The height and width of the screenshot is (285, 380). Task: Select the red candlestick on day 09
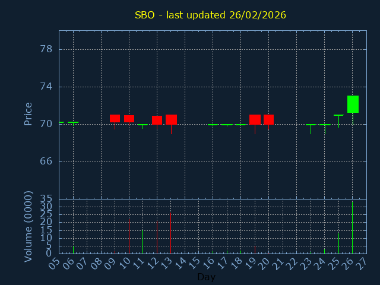[115, 118]
